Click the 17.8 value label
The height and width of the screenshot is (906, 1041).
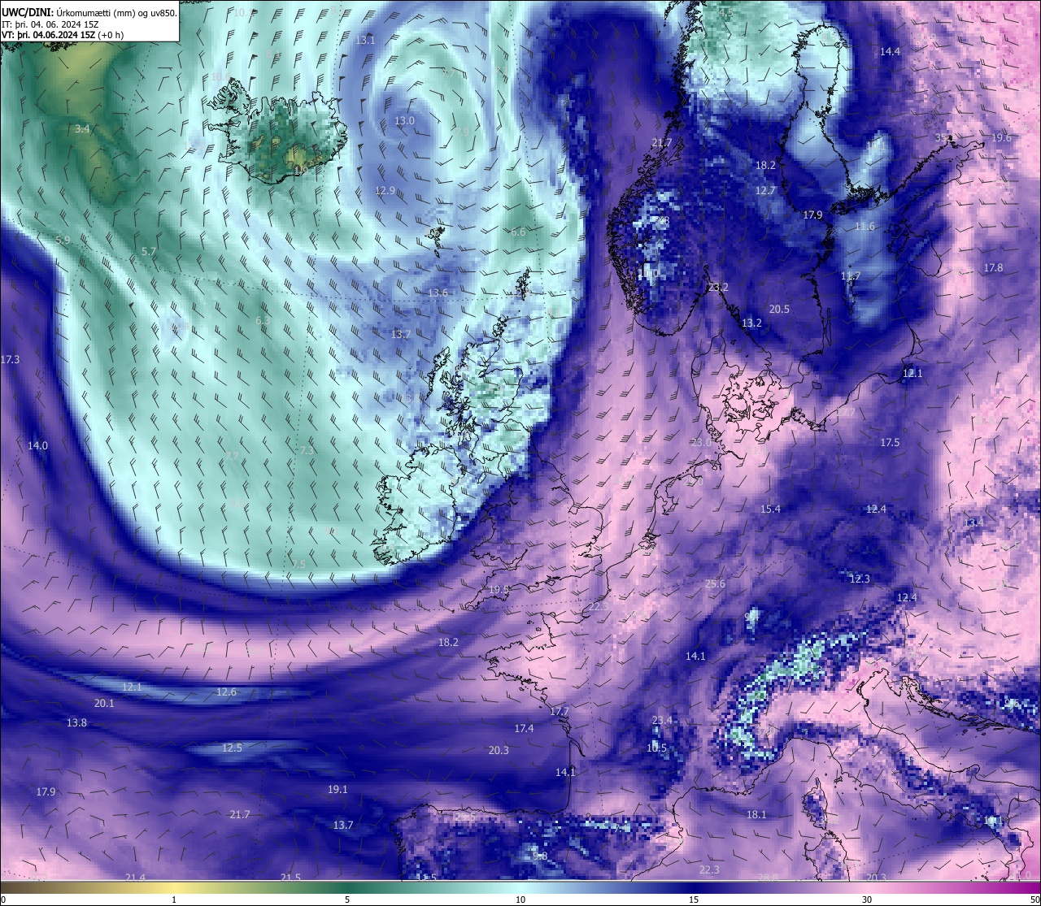[x=993, y=267]
